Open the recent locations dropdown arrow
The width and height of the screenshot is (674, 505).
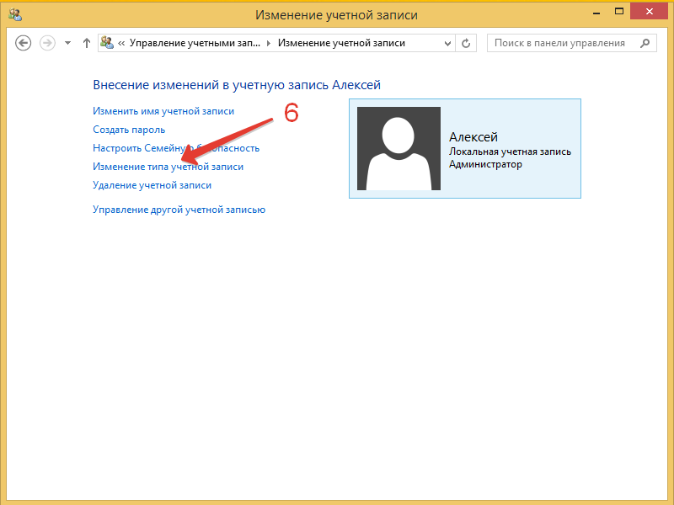click(67, 43)
